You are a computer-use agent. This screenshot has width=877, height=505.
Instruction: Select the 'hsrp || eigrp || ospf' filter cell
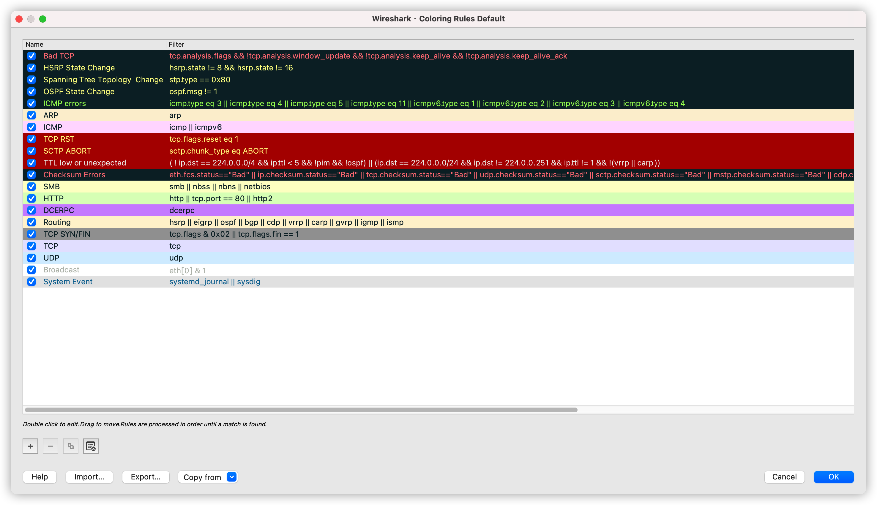(286, 222)
